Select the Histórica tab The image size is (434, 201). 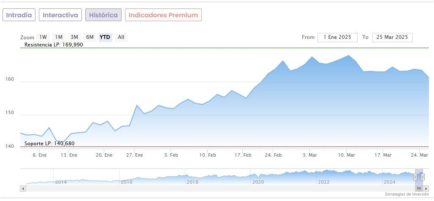103,15
